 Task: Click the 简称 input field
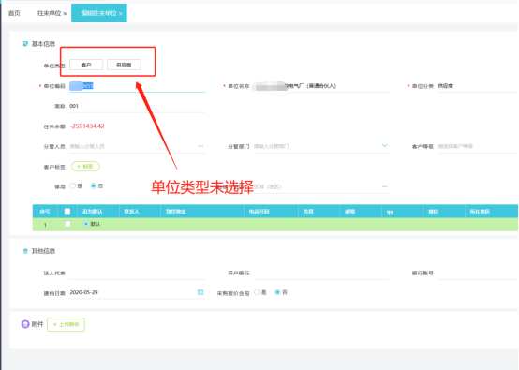(138, 106)
